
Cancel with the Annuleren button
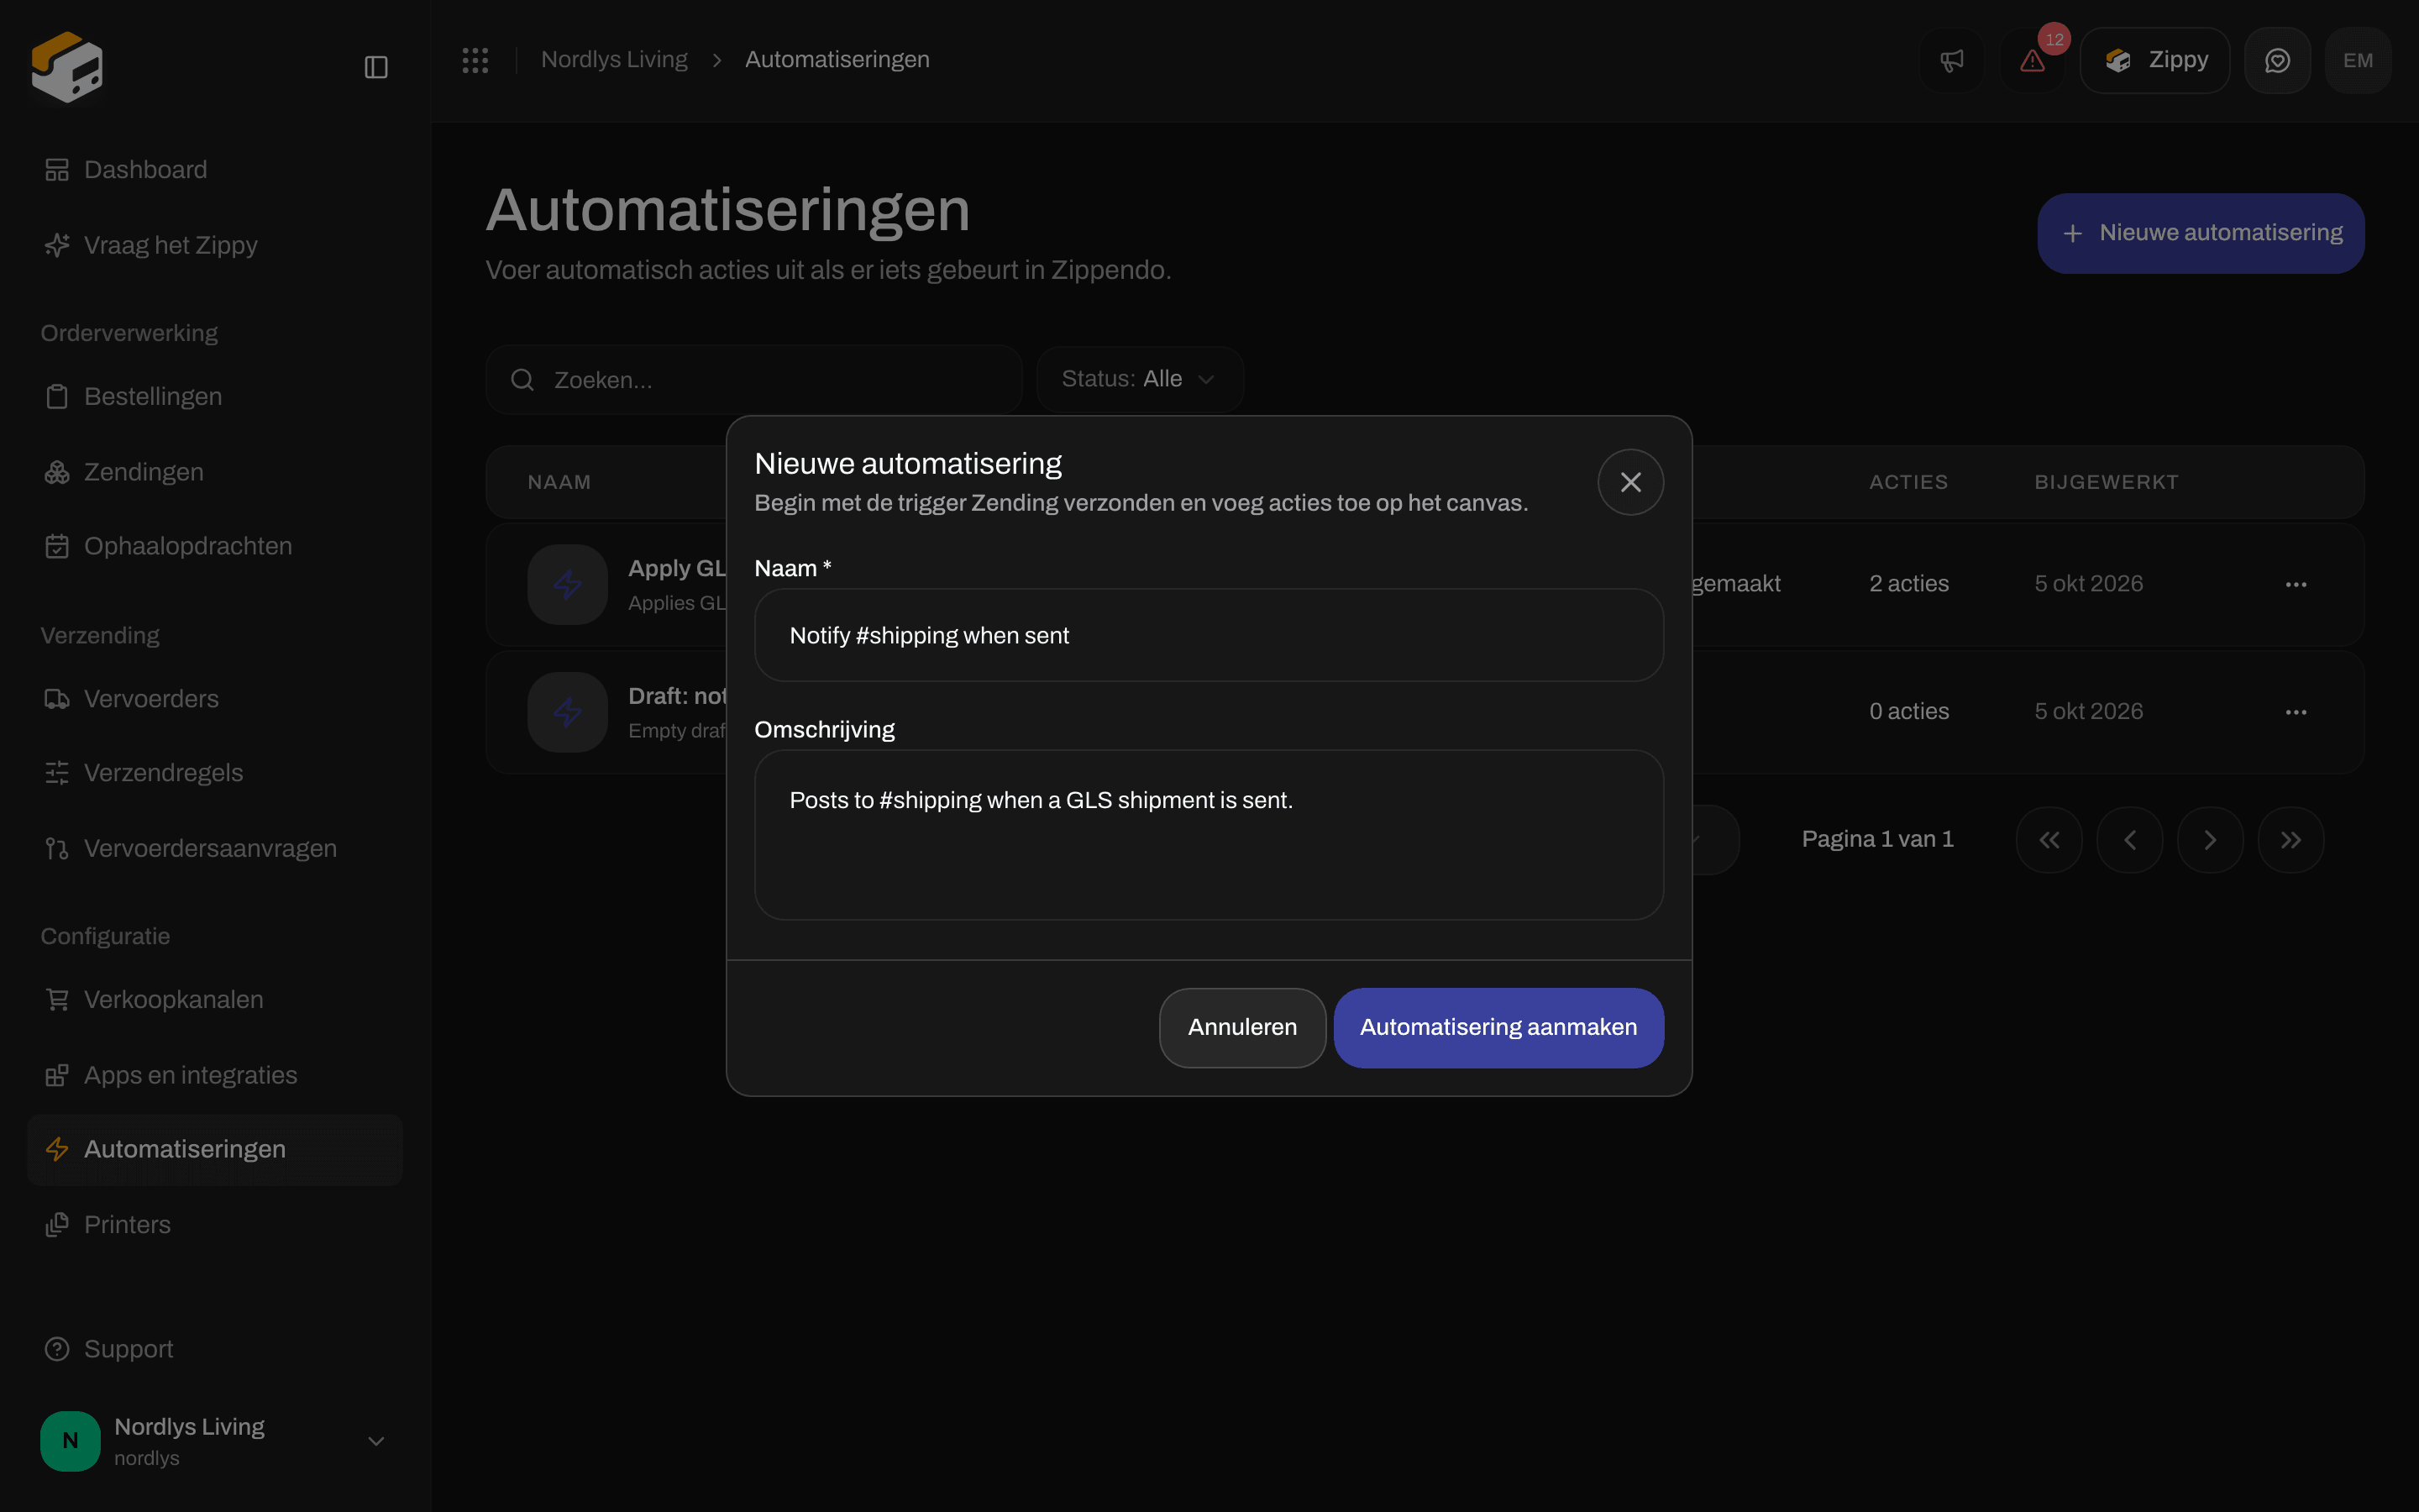click(1242, 1027)
